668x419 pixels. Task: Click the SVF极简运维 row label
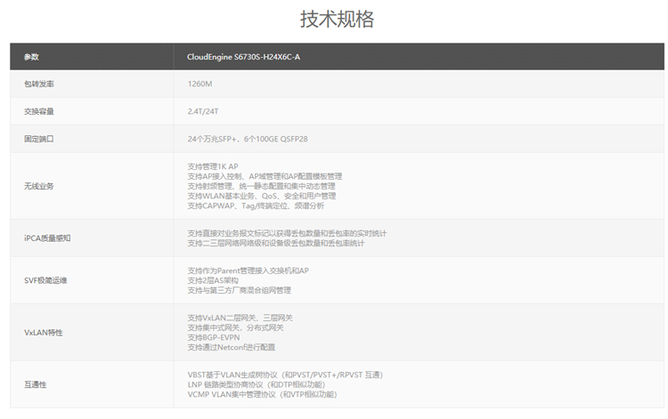[45, 280]
